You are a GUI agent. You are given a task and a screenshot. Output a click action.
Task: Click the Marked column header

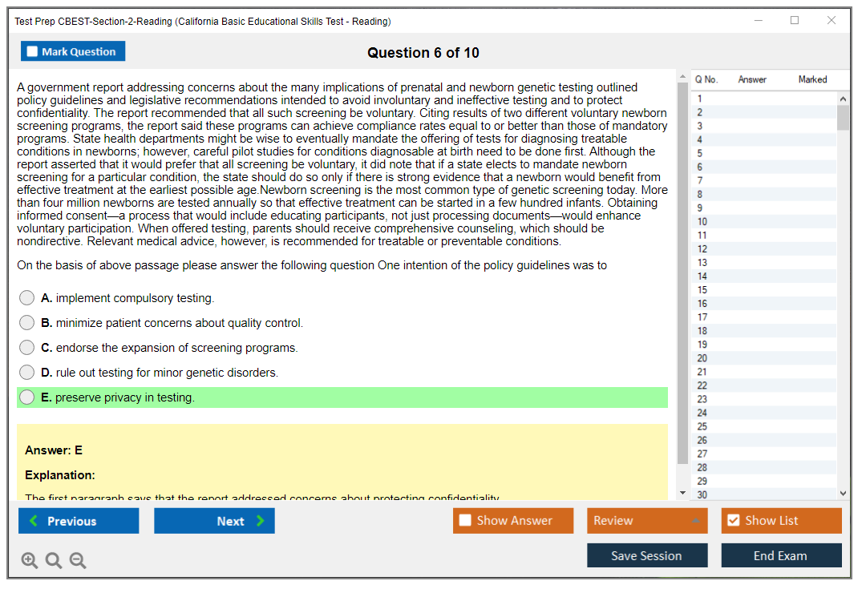click(x=812, y=79)
